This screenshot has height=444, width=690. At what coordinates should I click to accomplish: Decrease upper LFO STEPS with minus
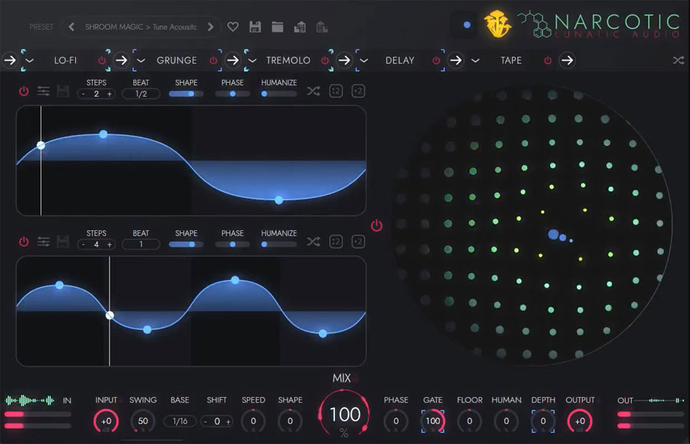pyautogui.click(x=83, y=94)
